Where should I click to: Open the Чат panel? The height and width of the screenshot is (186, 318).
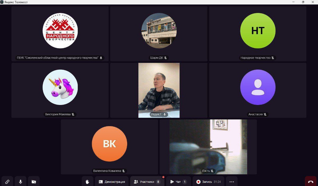(x=178, y=181)
